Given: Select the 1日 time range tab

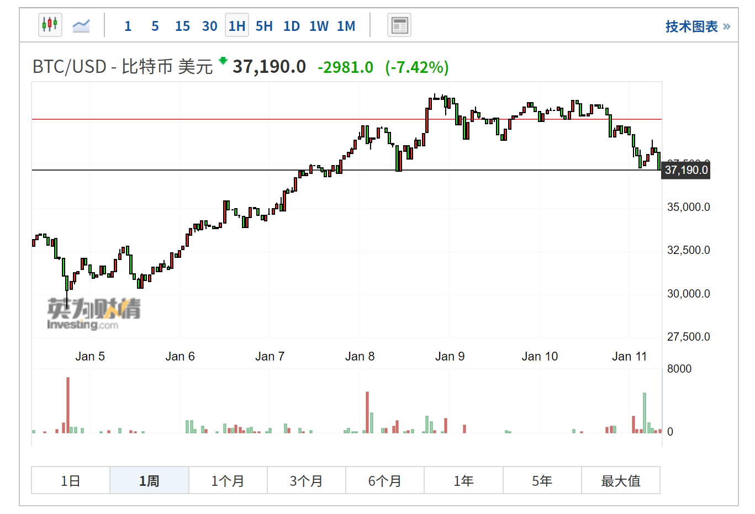Looking at the screenshot, I should 71,480.
